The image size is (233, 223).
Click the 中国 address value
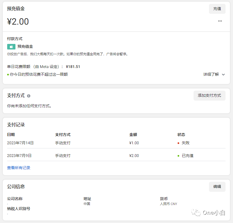pyautogui.click(x=87, y=204)
